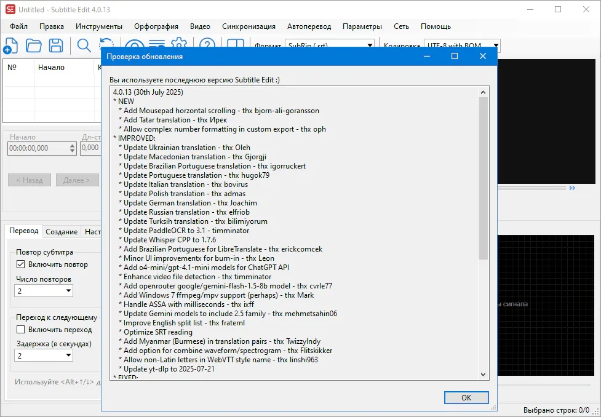Click the Find magnifier icon
This screenshot has height=417, width=601.
(x=84, y=46)
